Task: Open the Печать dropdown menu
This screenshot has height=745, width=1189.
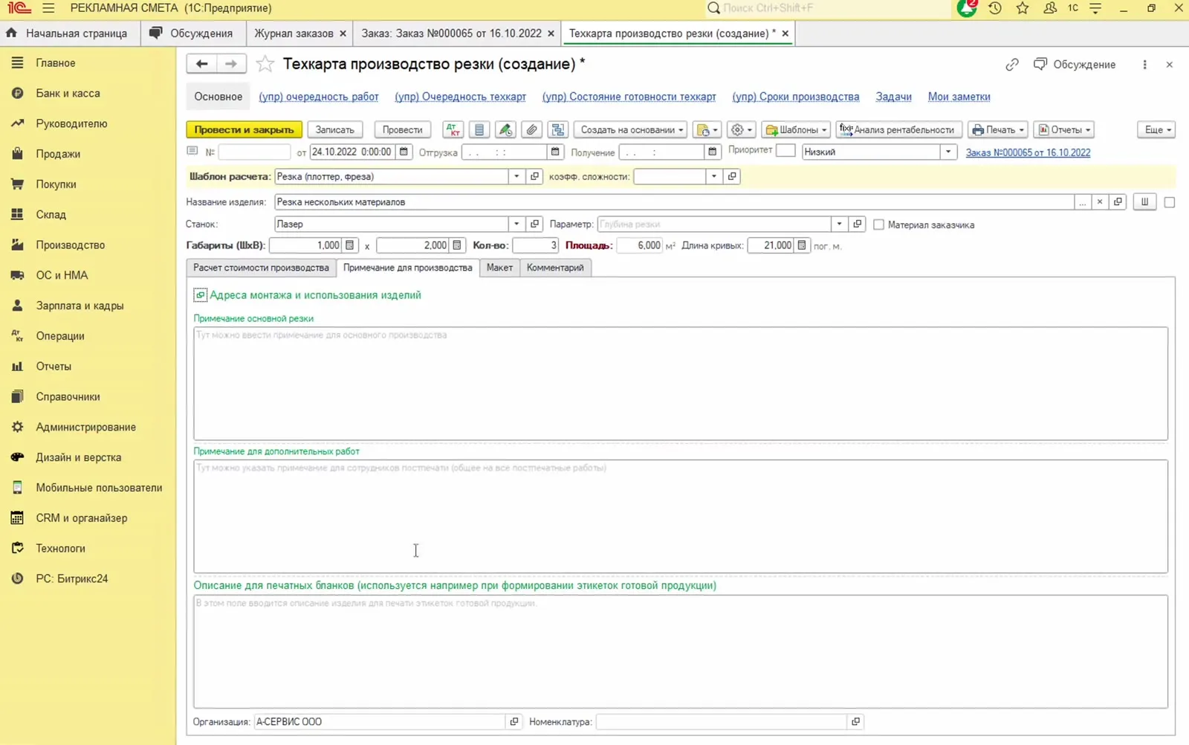Action: point(997,129)
